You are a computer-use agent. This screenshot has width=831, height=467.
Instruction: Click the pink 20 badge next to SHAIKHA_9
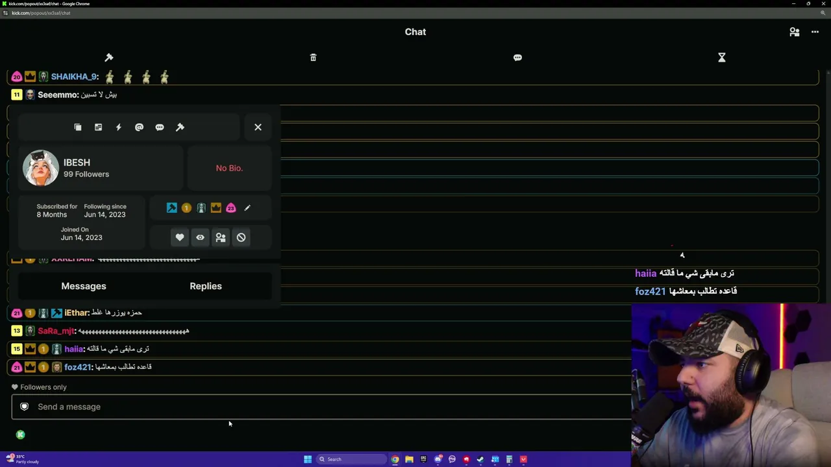pos(17,77)
